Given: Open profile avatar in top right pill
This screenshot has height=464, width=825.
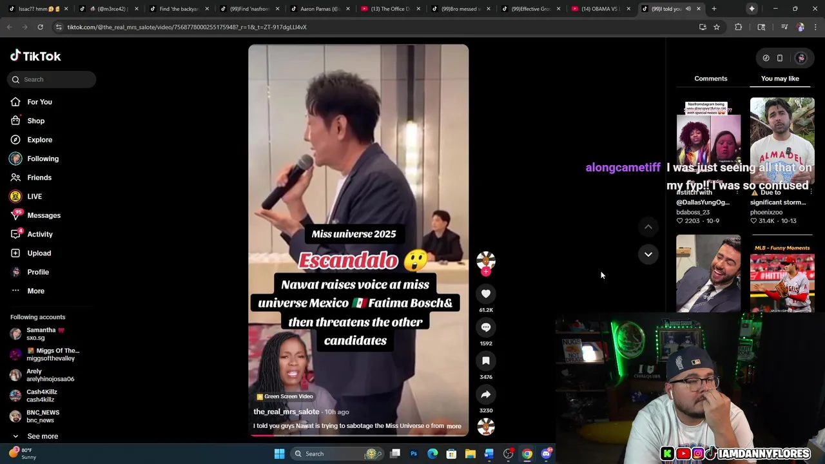Looking at the screenshot, I should click(x=801, y=58).
